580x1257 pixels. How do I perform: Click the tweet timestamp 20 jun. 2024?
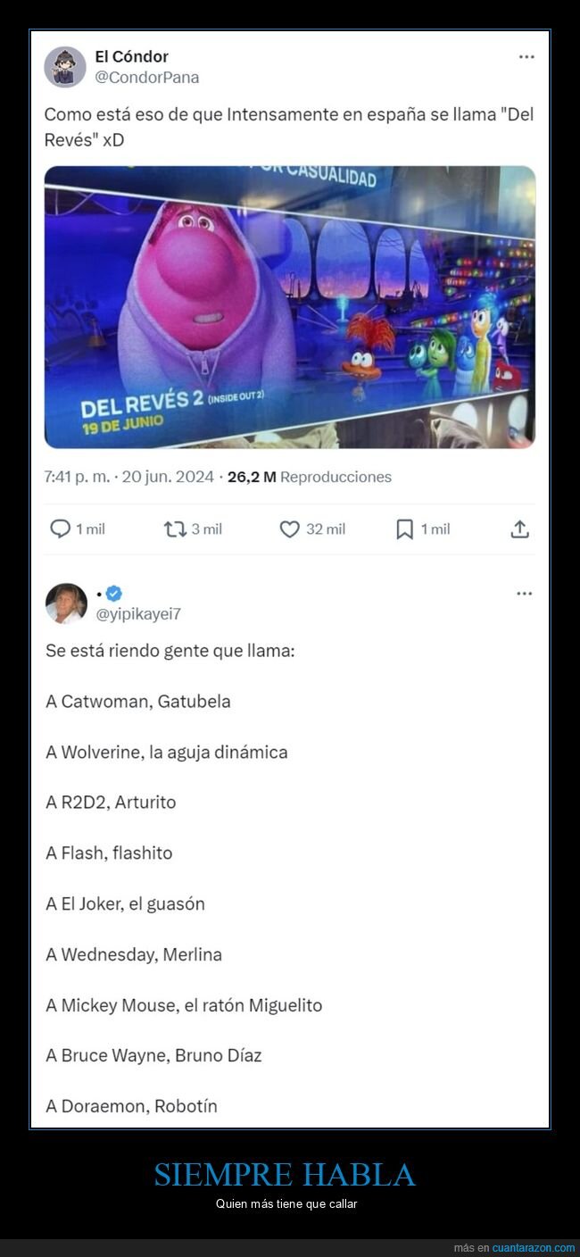pyautogui.click(x=168, y=477)
